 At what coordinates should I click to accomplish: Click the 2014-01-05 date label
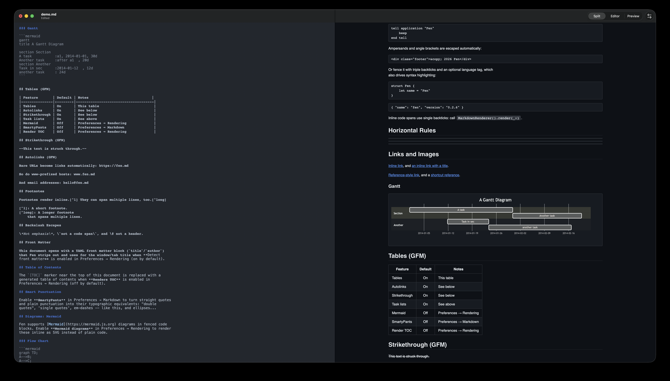[424, 233]
